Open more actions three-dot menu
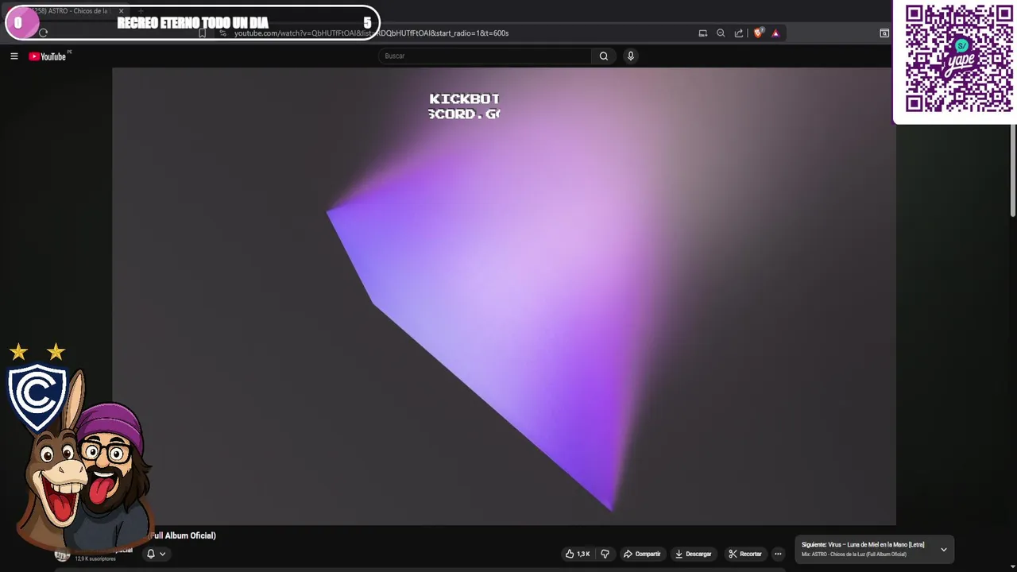The height and width of the screenshot is (572, 1017). (x=778, y=554)
